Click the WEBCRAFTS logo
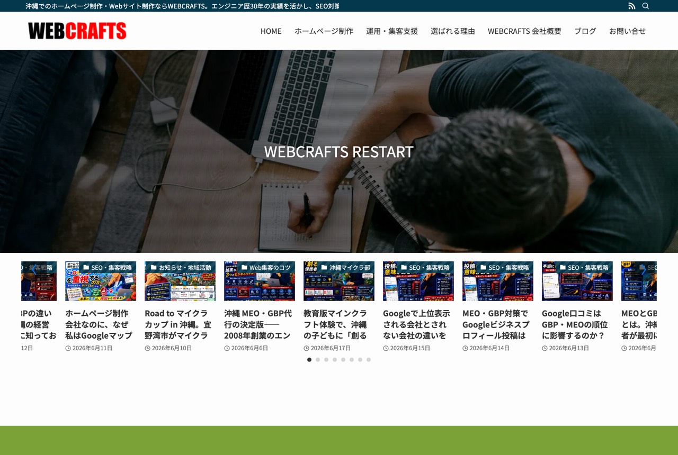This screenshot has width=678, height=455. (x=77, y=31)
